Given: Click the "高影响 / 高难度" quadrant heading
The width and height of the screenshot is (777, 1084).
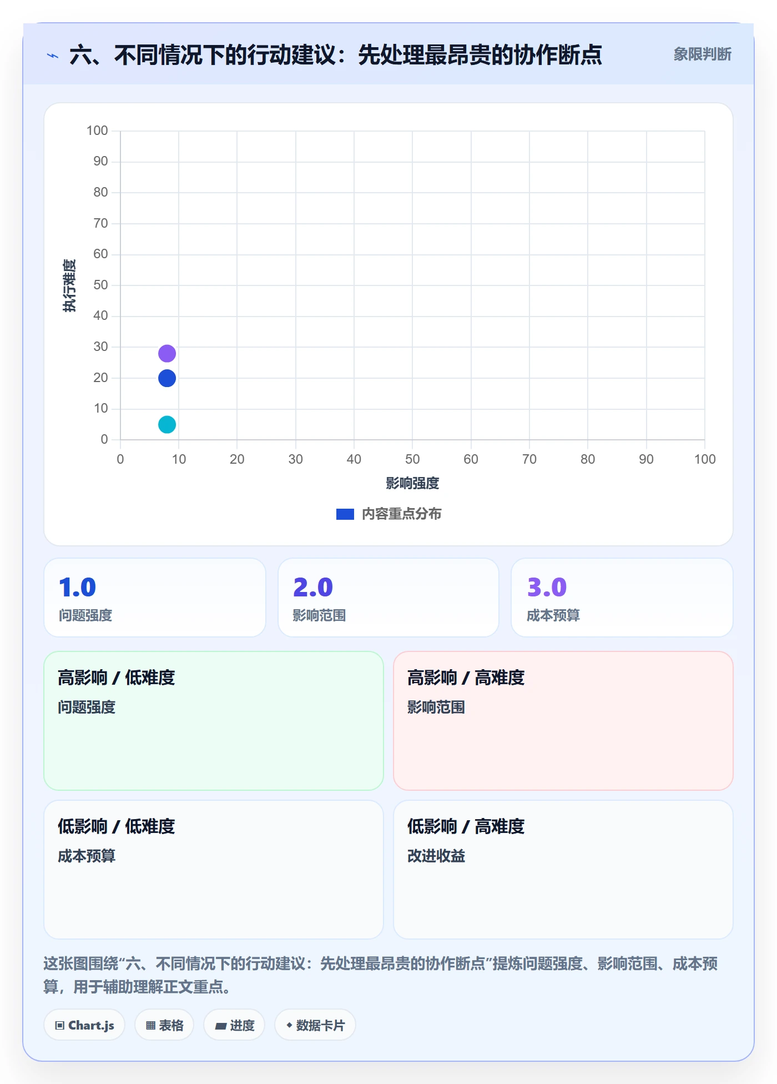Looking at the screenshot, I should tap(466, 677).
